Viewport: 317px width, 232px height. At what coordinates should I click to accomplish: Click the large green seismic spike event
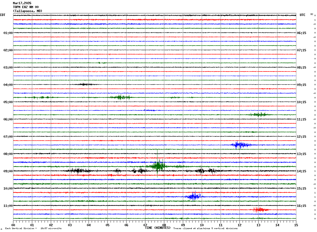click(x=157, y=165)
